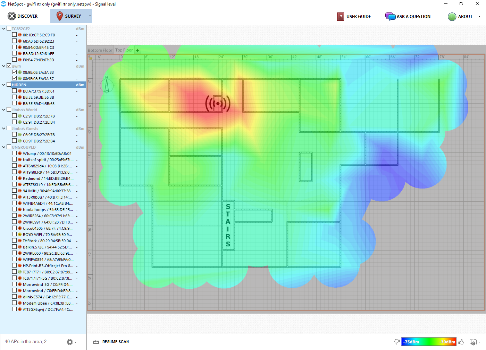Screen dimensions: 486x350
Task: Open the Discover mode radar icon
Action: pos(12,16)
